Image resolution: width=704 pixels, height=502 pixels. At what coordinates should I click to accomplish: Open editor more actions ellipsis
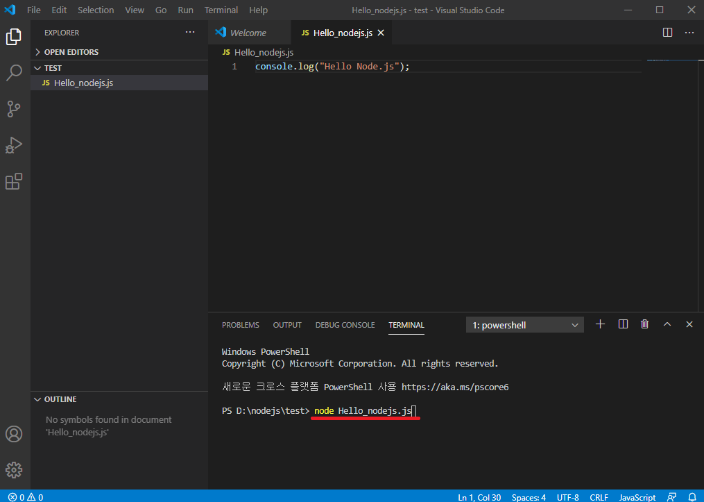point(689,33)
